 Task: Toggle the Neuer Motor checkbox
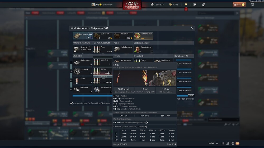[111, 92]
